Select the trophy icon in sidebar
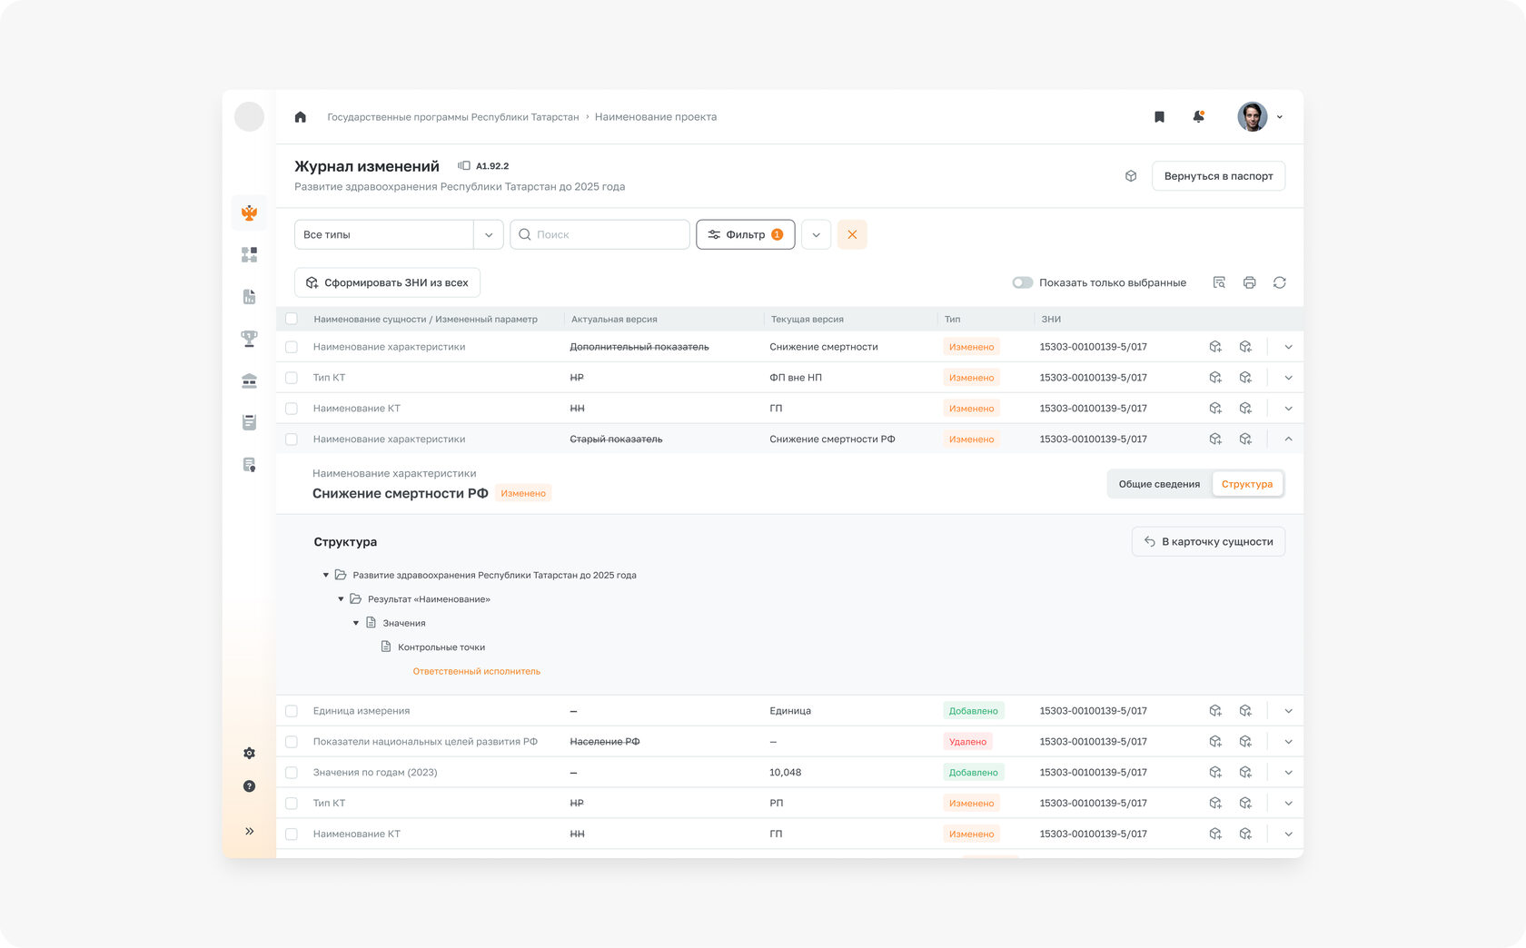Viewport: 1526px width, 948px height. [x=249, y=339]
